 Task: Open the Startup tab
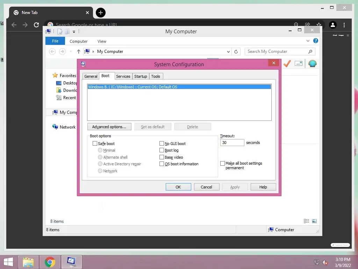coord(141,76)
